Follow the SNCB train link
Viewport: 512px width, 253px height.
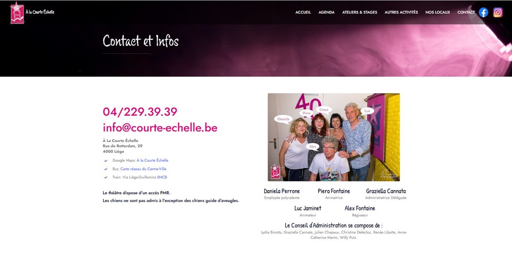(x=162, y=177)
